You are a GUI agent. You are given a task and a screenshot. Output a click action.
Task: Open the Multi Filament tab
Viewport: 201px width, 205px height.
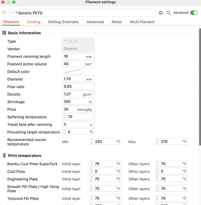(142, 22)
